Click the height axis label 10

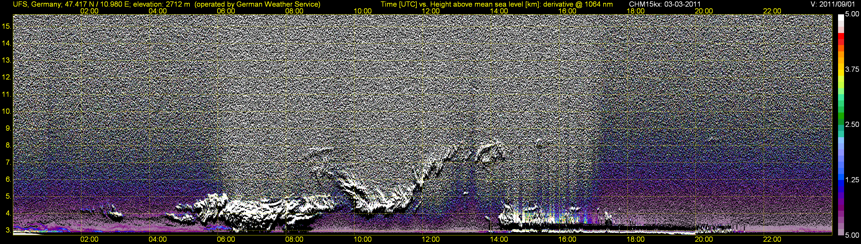click(x=6, y=111)
